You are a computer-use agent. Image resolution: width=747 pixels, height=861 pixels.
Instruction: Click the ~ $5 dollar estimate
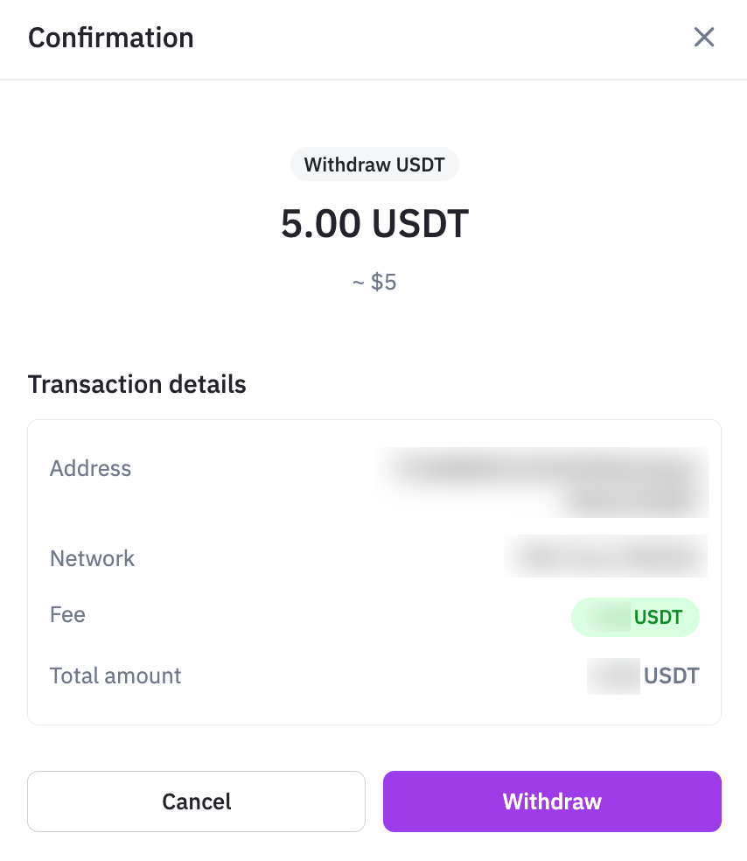click(x=374, y=283)
